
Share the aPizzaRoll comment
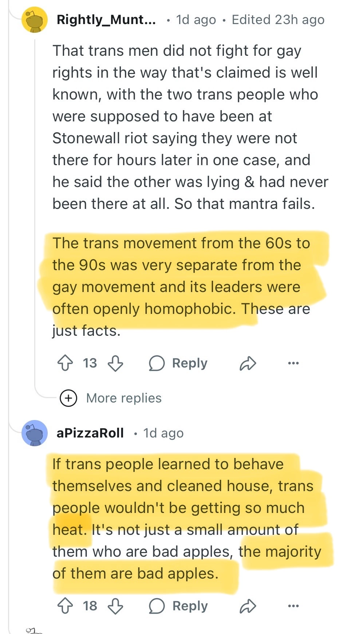248,606
